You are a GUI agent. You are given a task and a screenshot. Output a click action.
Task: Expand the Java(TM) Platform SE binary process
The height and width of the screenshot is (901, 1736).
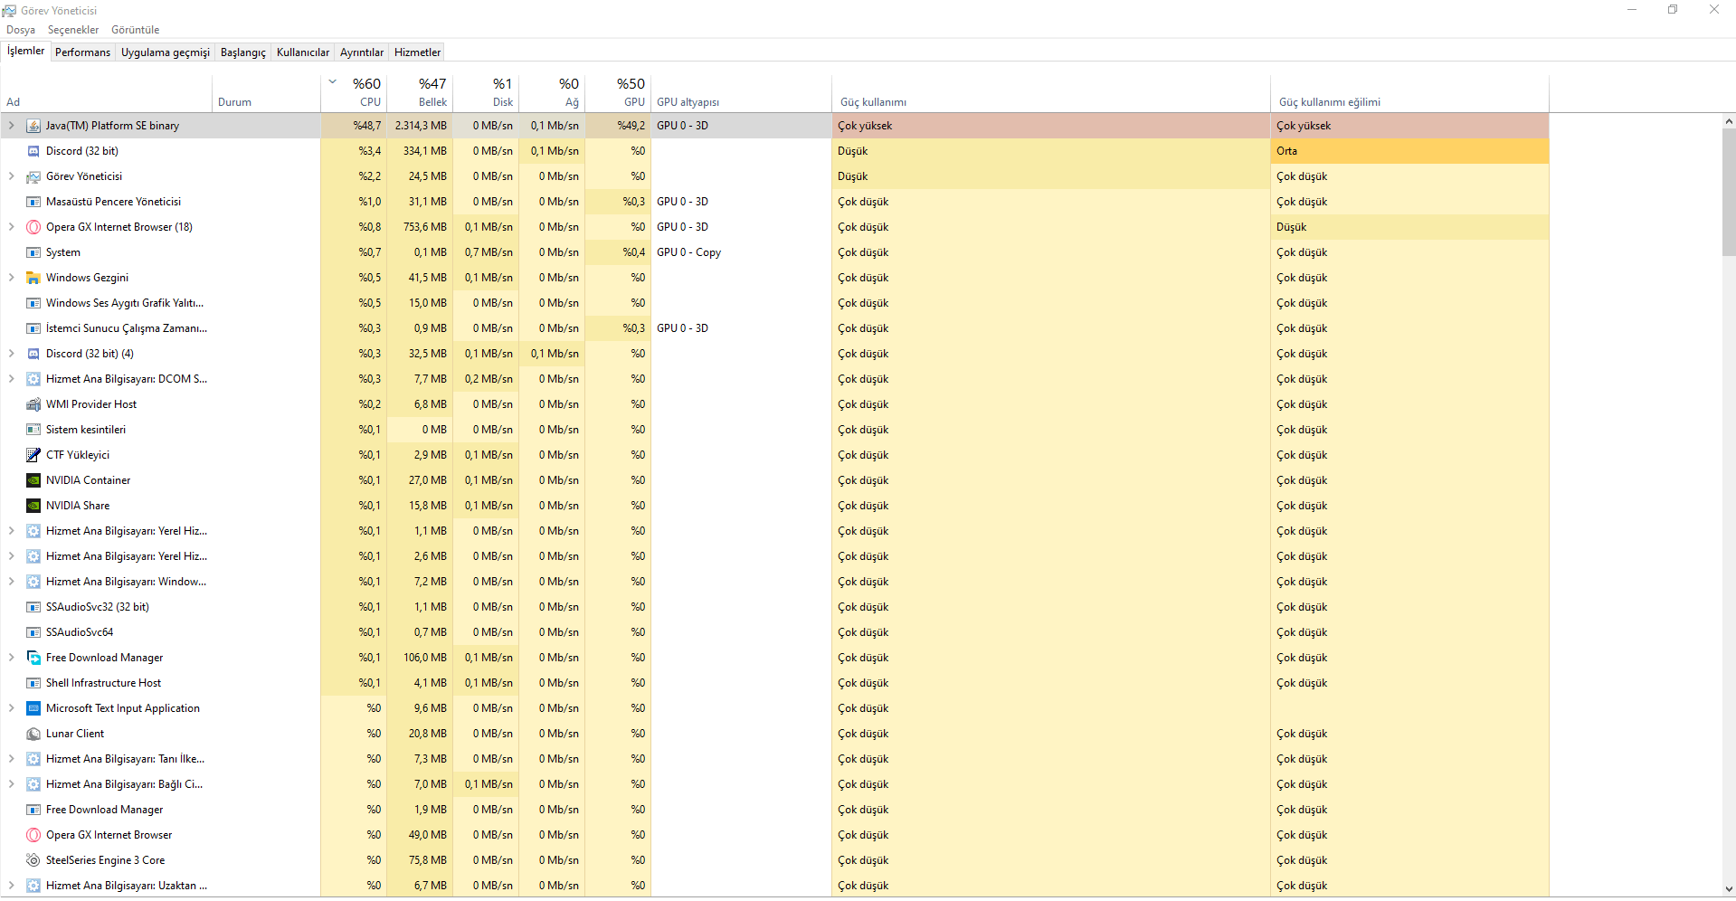(x=11, y=126)
